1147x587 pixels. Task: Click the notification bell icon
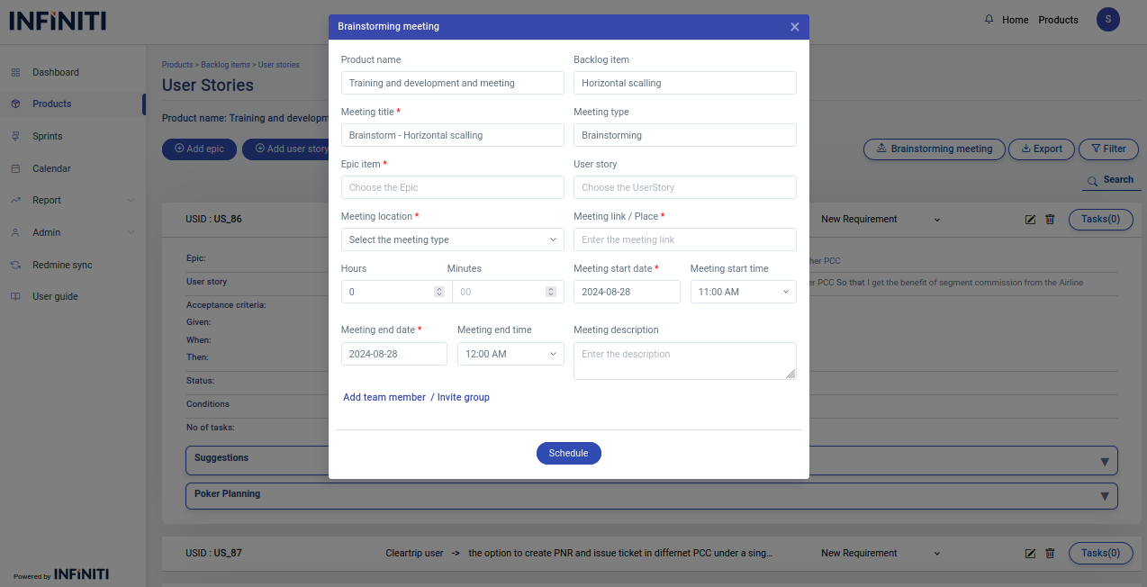point(989,20)
